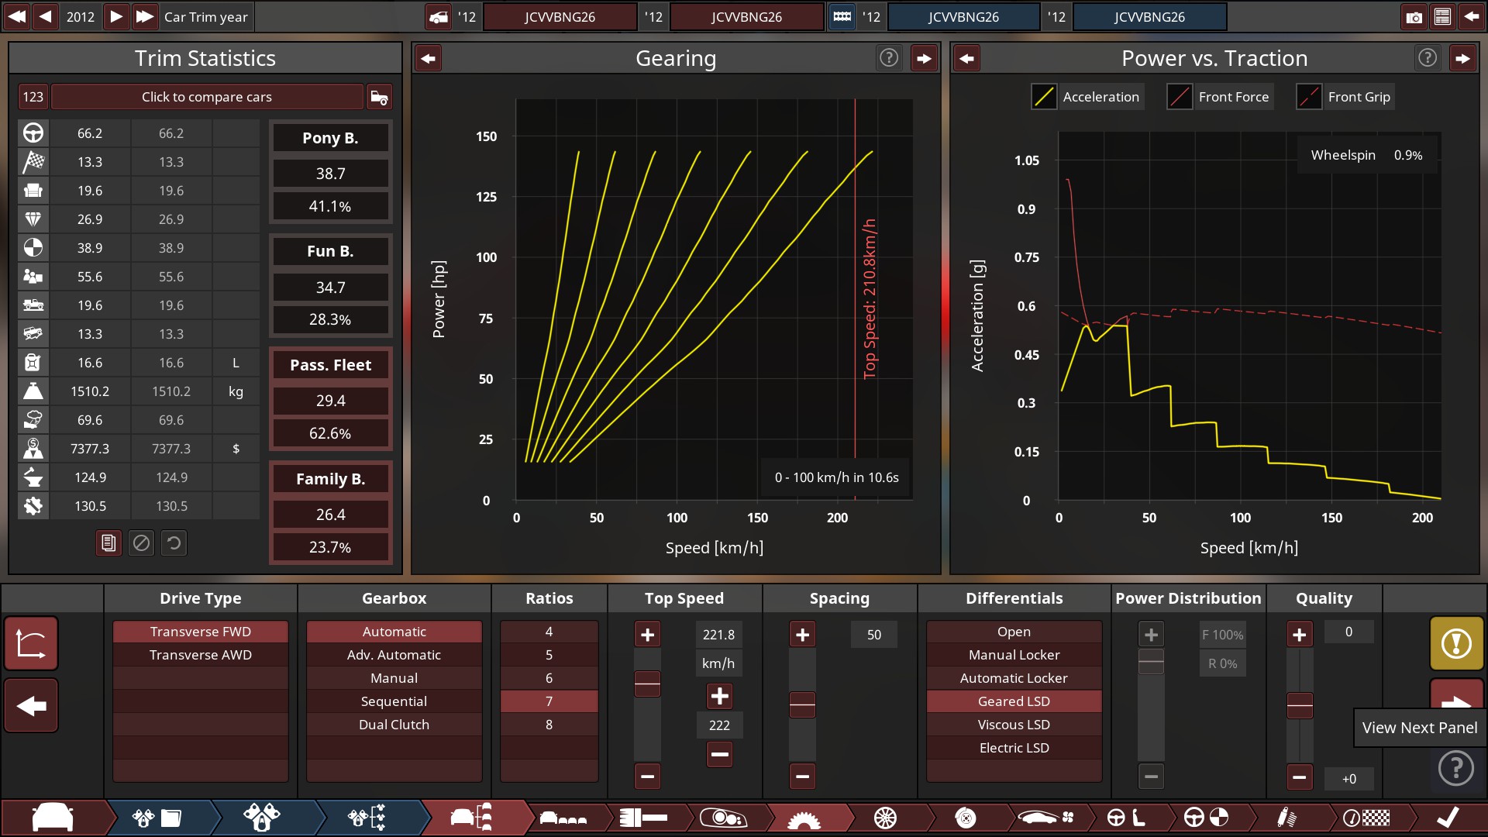Viewport: 1488px width, 837px height.
Task: Select Transverse FWD drive type
Action: point(201,632)
